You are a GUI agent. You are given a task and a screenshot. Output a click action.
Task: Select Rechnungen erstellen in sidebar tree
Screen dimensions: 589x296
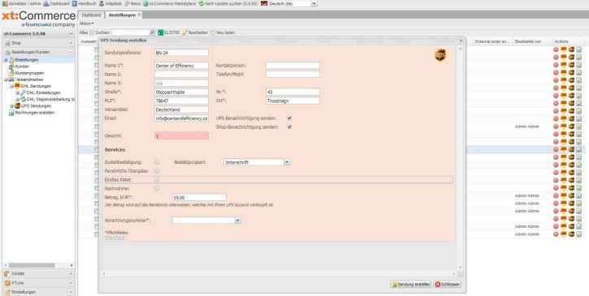tap(35, 113)
